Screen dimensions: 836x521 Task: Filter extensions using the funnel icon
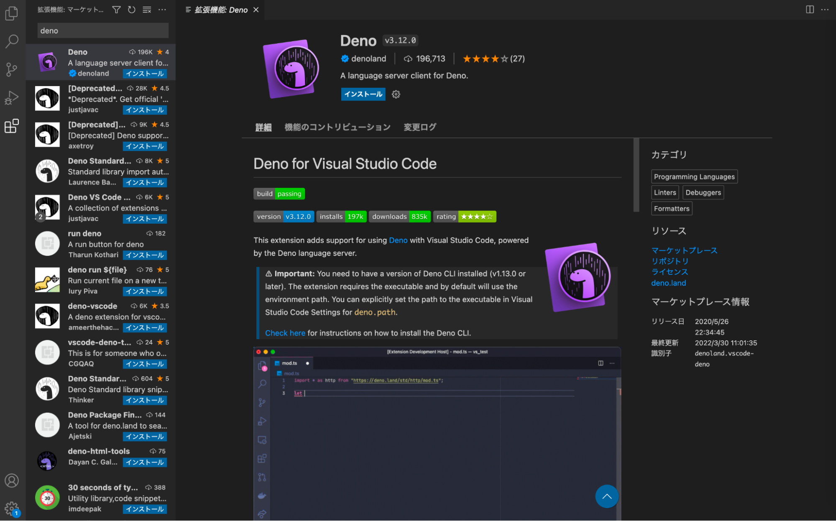click(117, 10)
